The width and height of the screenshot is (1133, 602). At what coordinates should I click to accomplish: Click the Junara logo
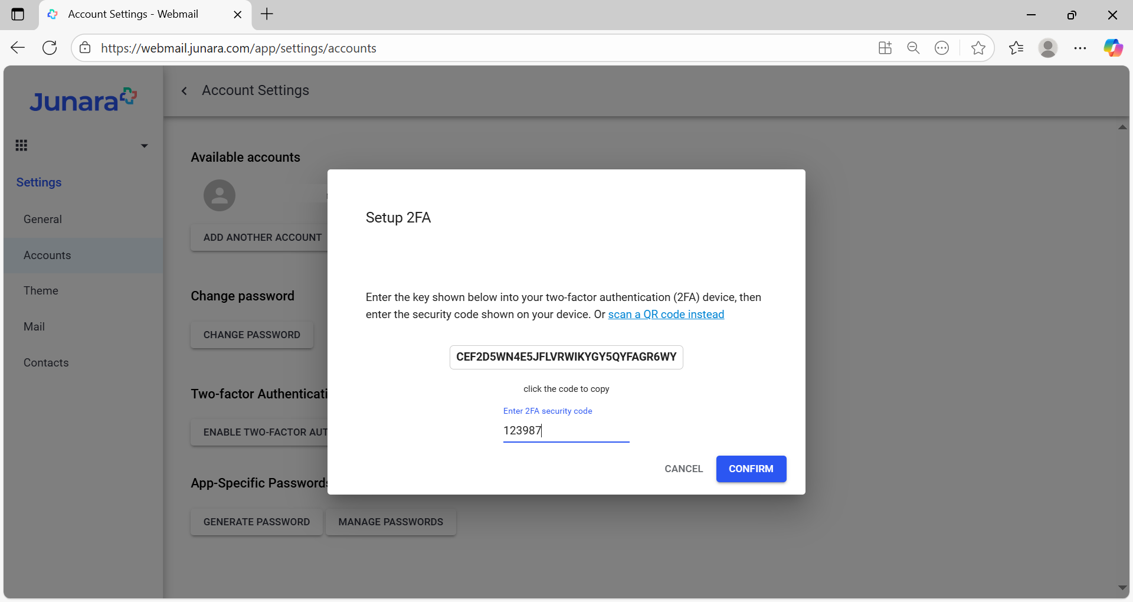83,100
